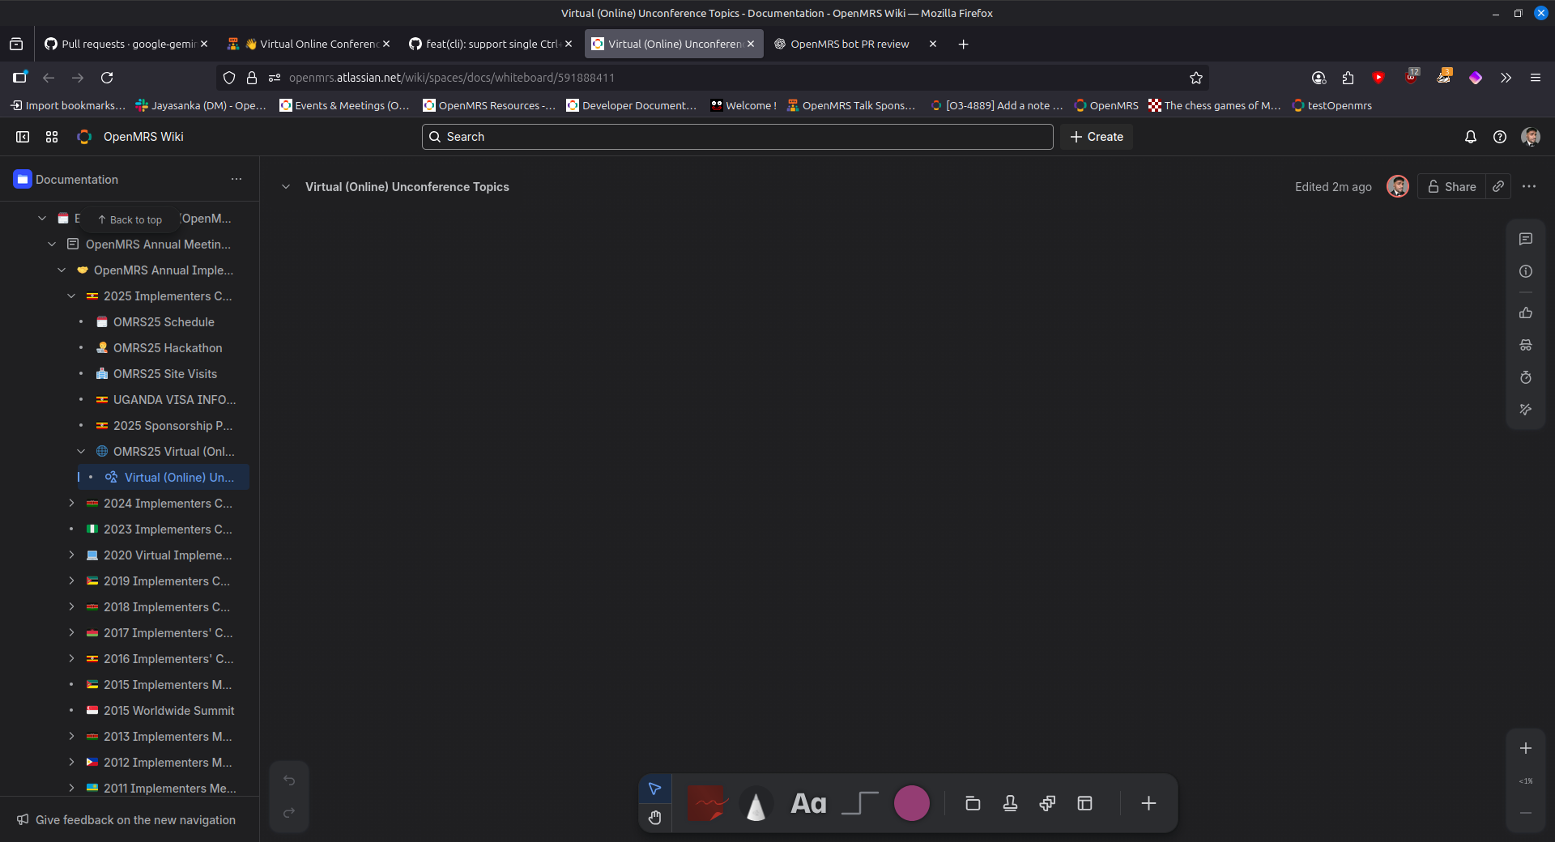The height and width of the screenshot is (842, 1555).
Task: Choose the pen drawing tool
Action: 756,803
